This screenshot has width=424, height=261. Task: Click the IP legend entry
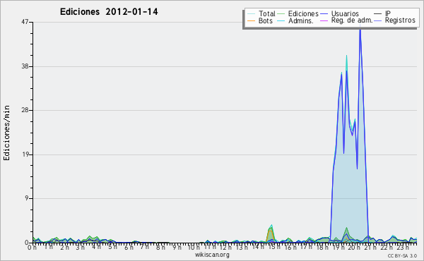(x=388, y=13)
